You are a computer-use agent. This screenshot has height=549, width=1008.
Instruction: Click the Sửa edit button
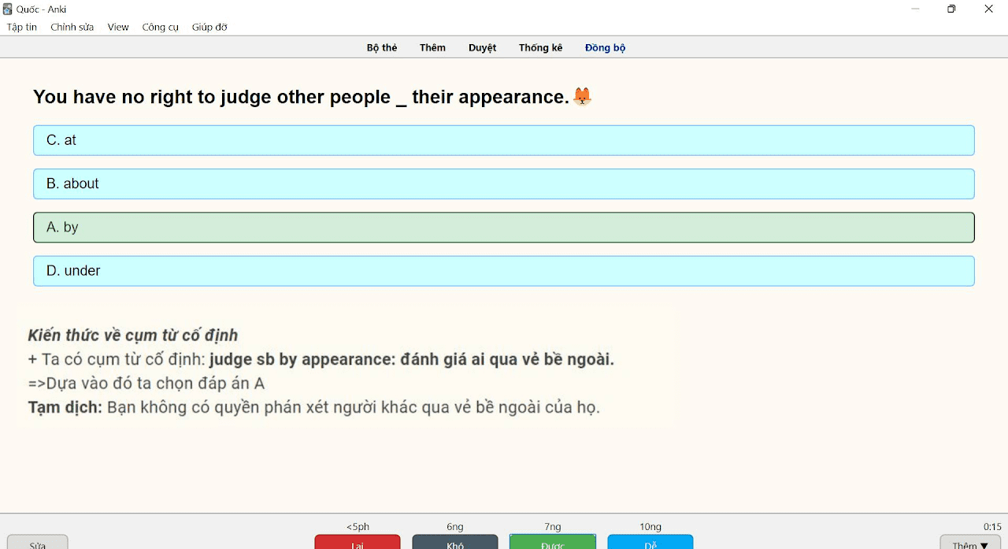[38, 543]
